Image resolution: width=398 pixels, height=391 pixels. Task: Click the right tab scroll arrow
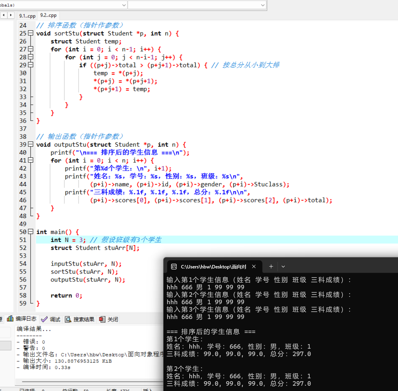point(11,15)
